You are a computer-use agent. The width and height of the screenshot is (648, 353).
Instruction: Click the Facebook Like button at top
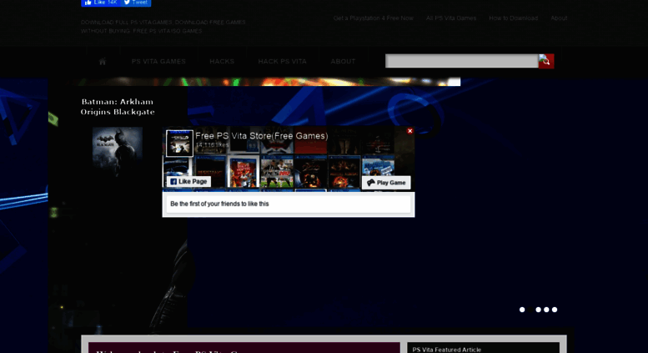pyautogui.click(x=101, y=3)
